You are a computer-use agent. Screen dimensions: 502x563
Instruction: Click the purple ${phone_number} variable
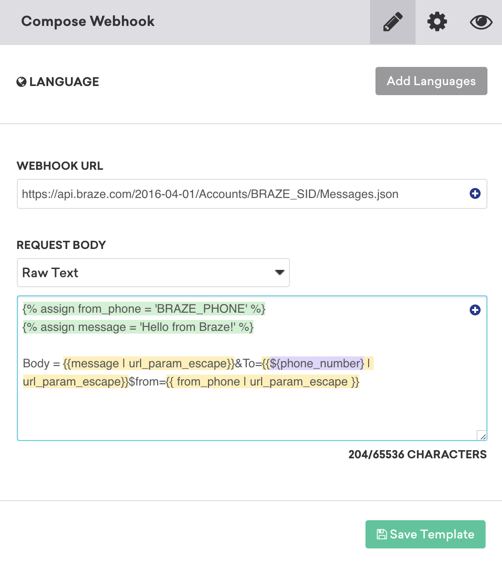[317, 364]
